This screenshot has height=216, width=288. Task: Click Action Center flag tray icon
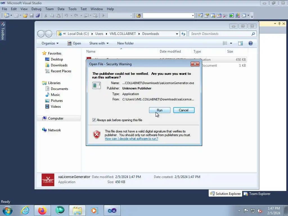click(x=246, y=211)
